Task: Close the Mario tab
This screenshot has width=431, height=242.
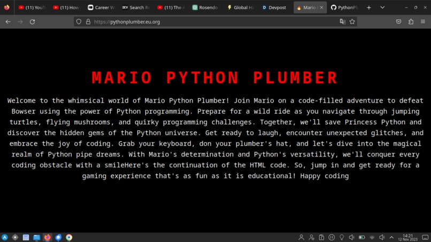Action: click(321, 7)
